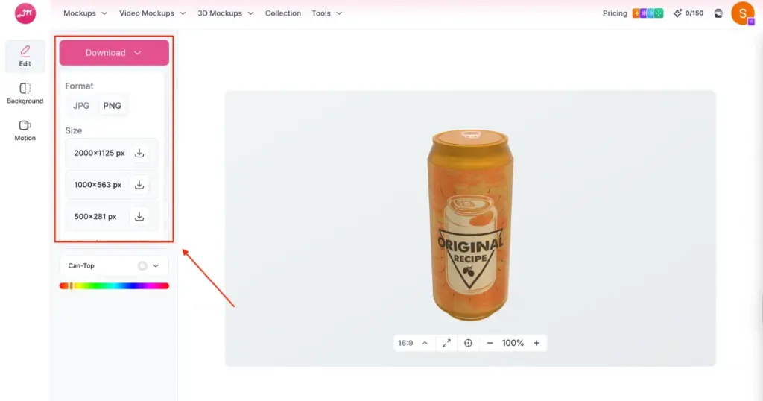The image size is (763, 401).
Task: Expand the Download dropdown button
Action: pyautogui.click(x=114, y=53)
